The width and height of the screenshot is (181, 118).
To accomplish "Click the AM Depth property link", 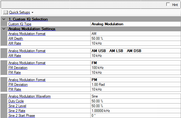I will [16, 39].
